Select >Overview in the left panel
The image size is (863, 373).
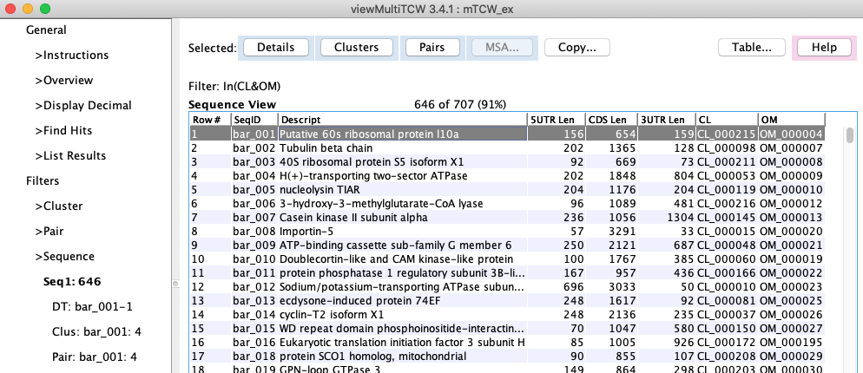pos(63,81)
